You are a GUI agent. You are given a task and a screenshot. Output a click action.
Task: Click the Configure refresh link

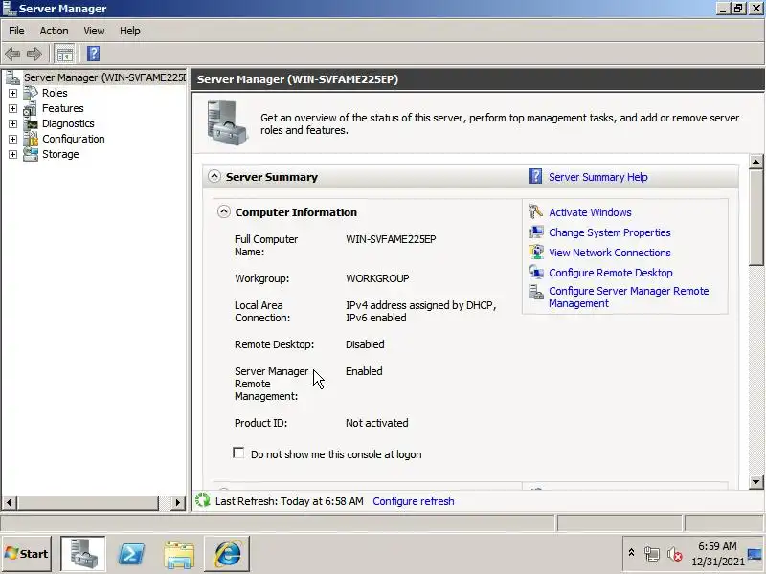pyautogui.click(x=414, y=501)
